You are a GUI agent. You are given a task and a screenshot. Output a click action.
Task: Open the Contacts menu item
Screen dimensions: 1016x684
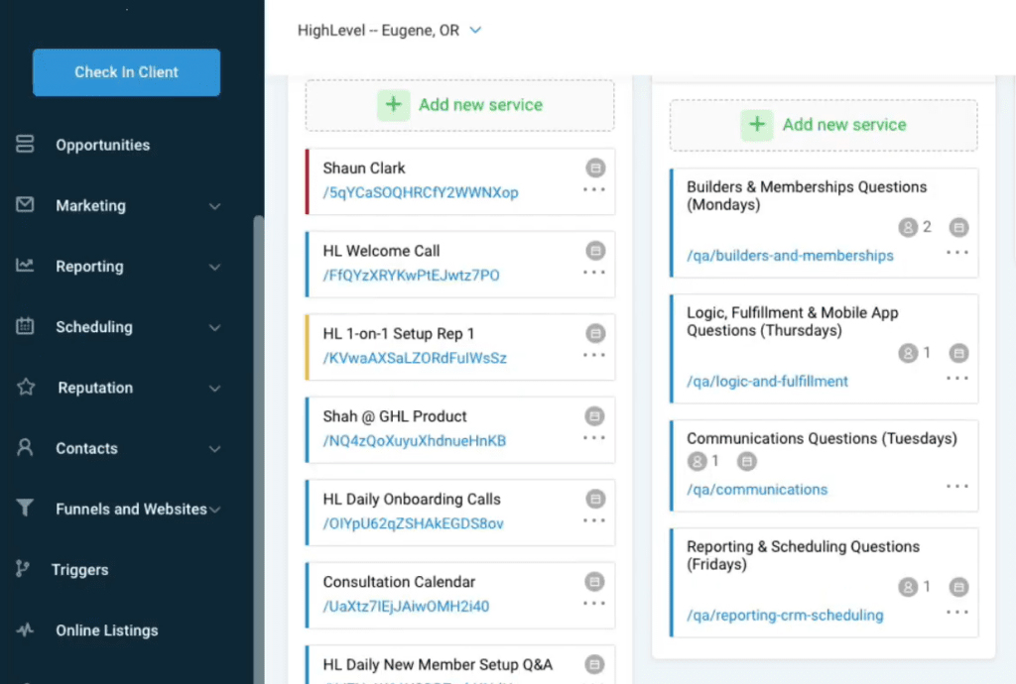pos(86,448)
